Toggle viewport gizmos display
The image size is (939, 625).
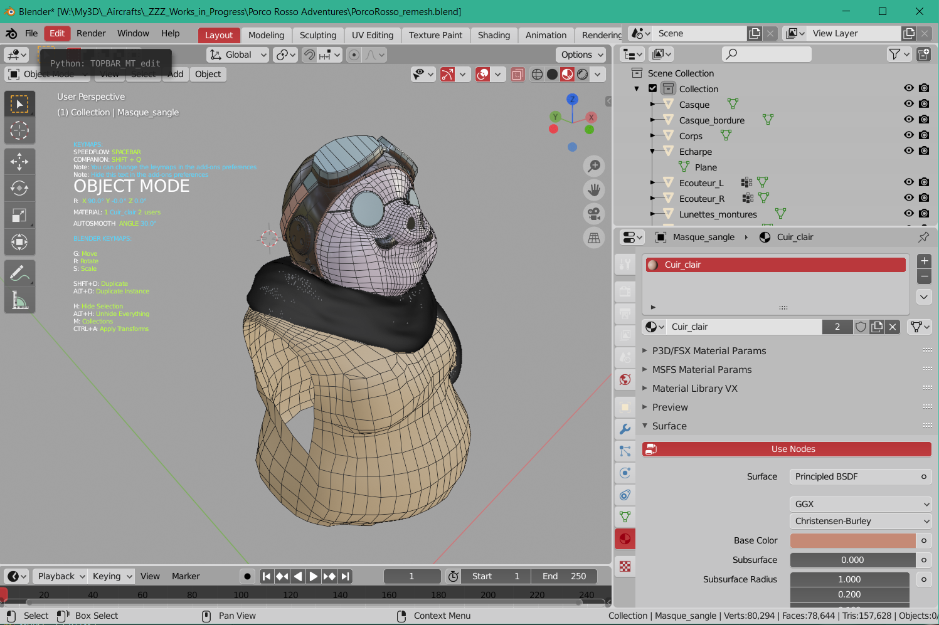click(x=447, y=75)
